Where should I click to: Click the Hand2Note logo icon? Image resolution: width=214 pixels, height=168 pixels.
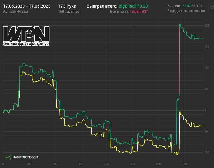8,157
